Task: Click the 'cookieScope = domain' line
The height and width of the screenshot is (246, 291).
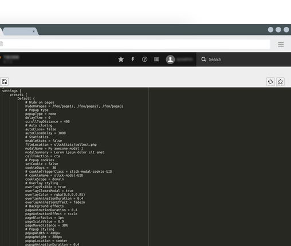Action: tap(45, 179)
